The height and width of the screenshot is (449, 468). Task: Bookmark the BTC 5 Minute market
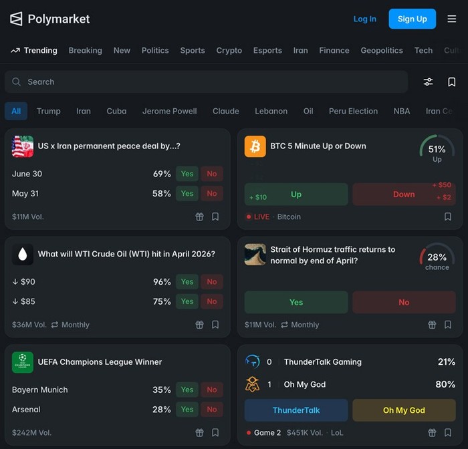pos(448,216)
